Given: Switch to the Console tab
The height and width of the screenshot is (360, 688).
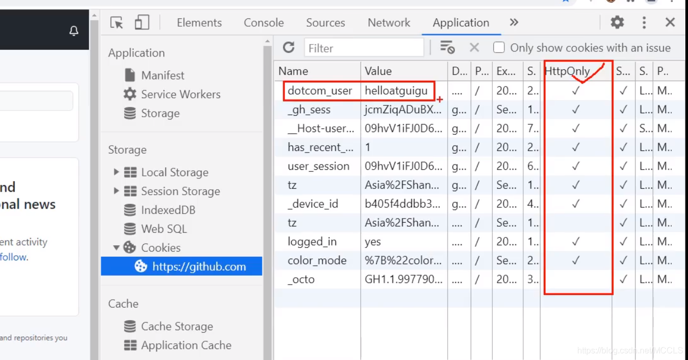Looking at the screenshot, I should pos(263,23).
